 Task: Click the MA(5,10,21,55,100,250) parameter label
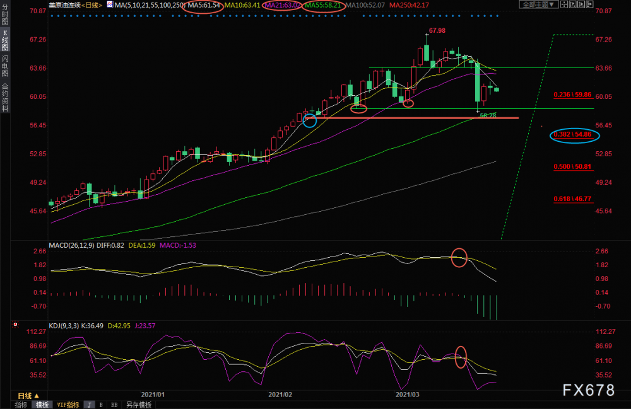(150, 5)
